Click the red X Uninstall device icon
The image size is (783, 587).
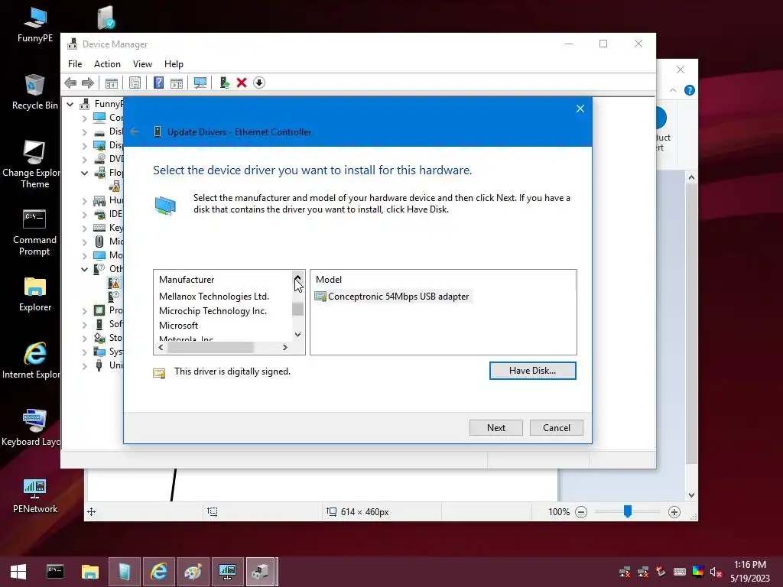pyautogui.click(x=242, y=83)
